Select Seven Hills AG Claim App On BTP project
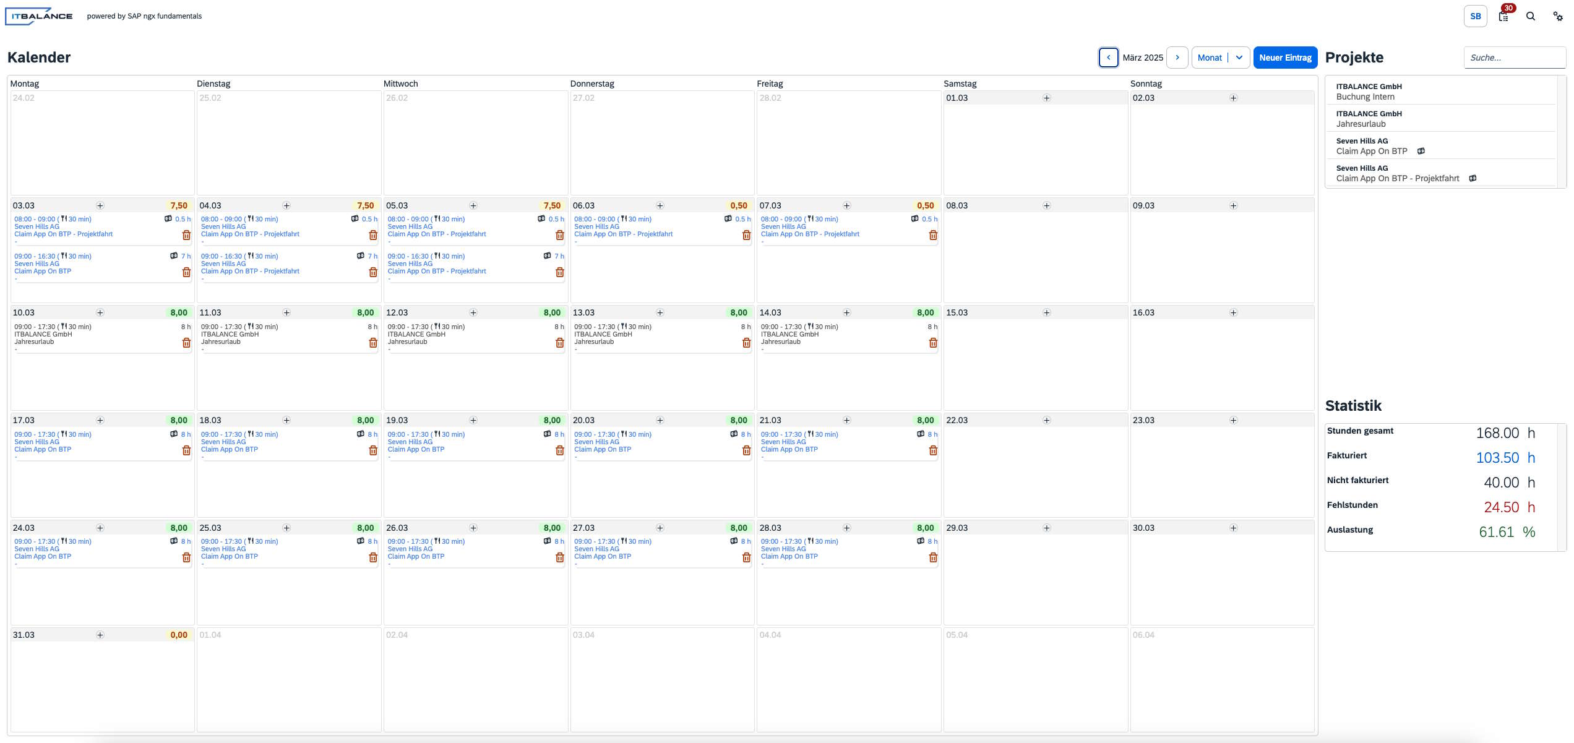This screenshot has height=743, width=1574. [x=1442, y=146]
